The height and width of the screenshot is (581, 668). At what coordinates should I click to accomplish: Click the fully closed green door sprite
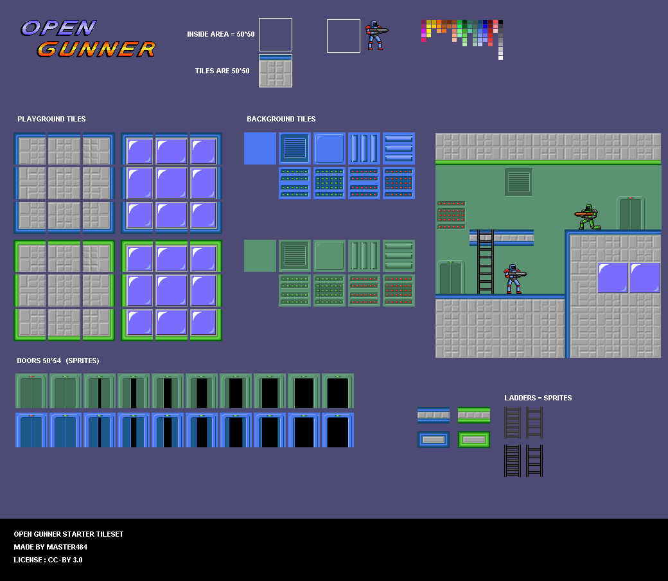(x=31, y=391)
